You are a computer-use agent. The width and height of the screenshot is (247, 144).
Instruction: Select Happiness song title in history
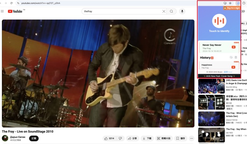[207, 65]
